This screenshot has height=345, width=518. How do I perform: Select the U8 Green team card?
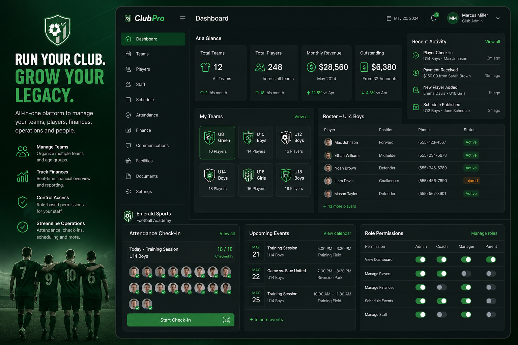[x=217, y=143]
